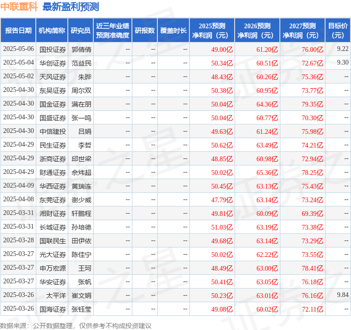Click analyst name 田伊依
The width and height of the screenshot is (351, 330).
[81, 241]
